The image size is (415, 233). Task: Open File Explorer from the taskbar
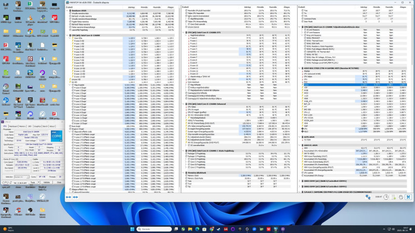click(190, 229)
